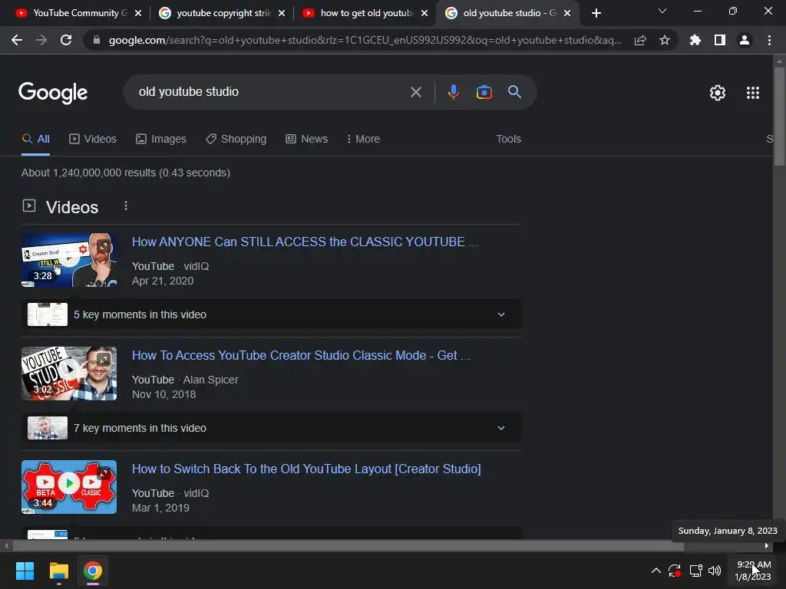View site information lock icon
This screenshot has height=589, width=786.
pyautogui.click(x=97, y=40)
